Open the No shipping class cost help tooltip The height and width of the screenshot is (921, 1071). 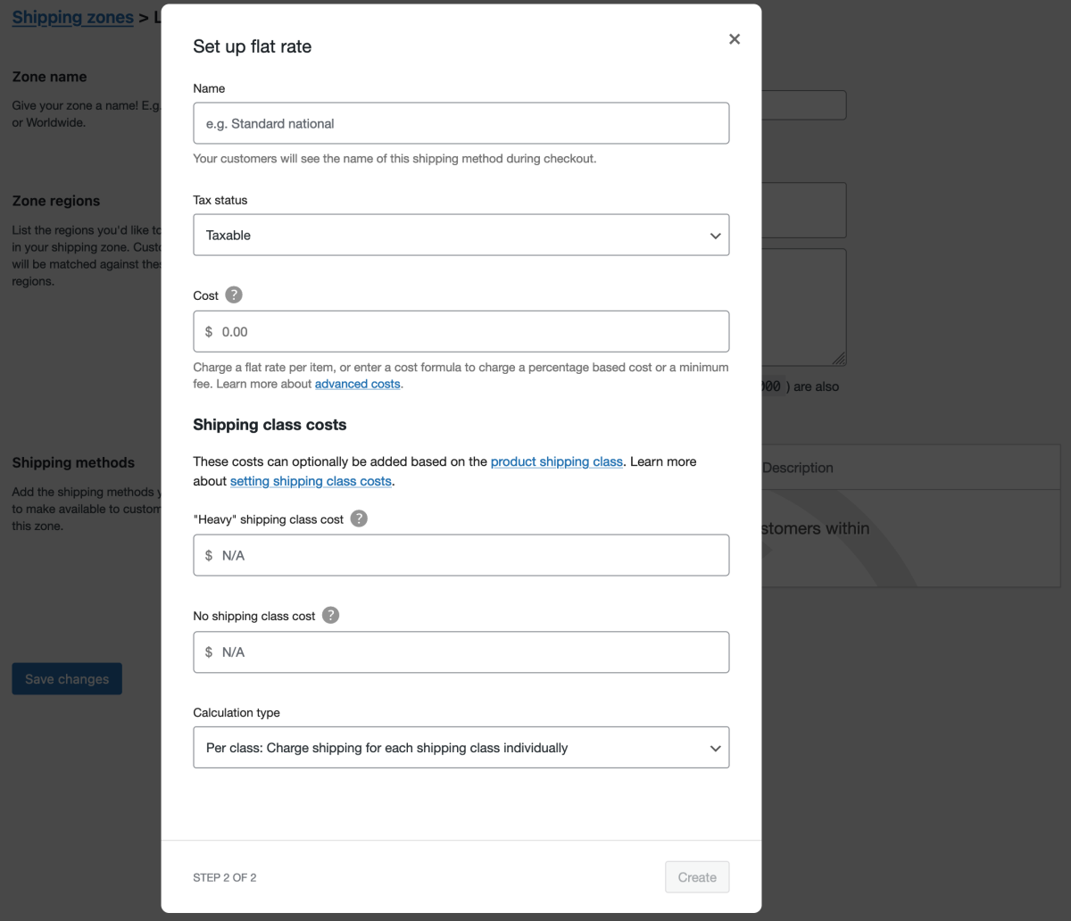pyautogui.click(x=329, y=615)
